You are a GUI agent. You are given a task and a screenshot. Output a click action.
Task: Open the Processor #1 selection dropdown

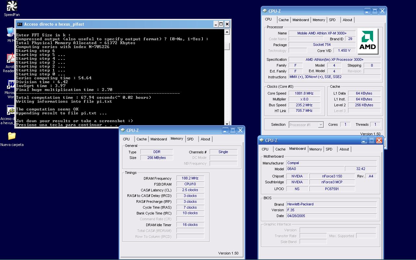(x=321, y=125)
